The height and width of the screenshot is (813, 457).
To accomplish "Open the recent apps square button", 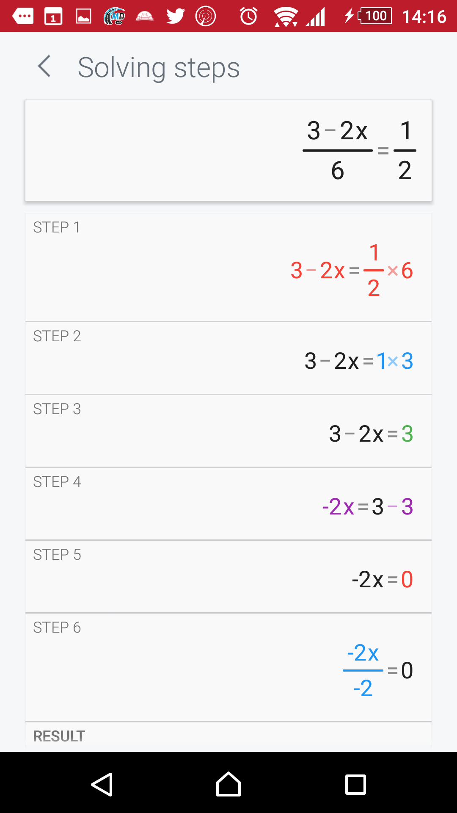I will click(355, 784).
